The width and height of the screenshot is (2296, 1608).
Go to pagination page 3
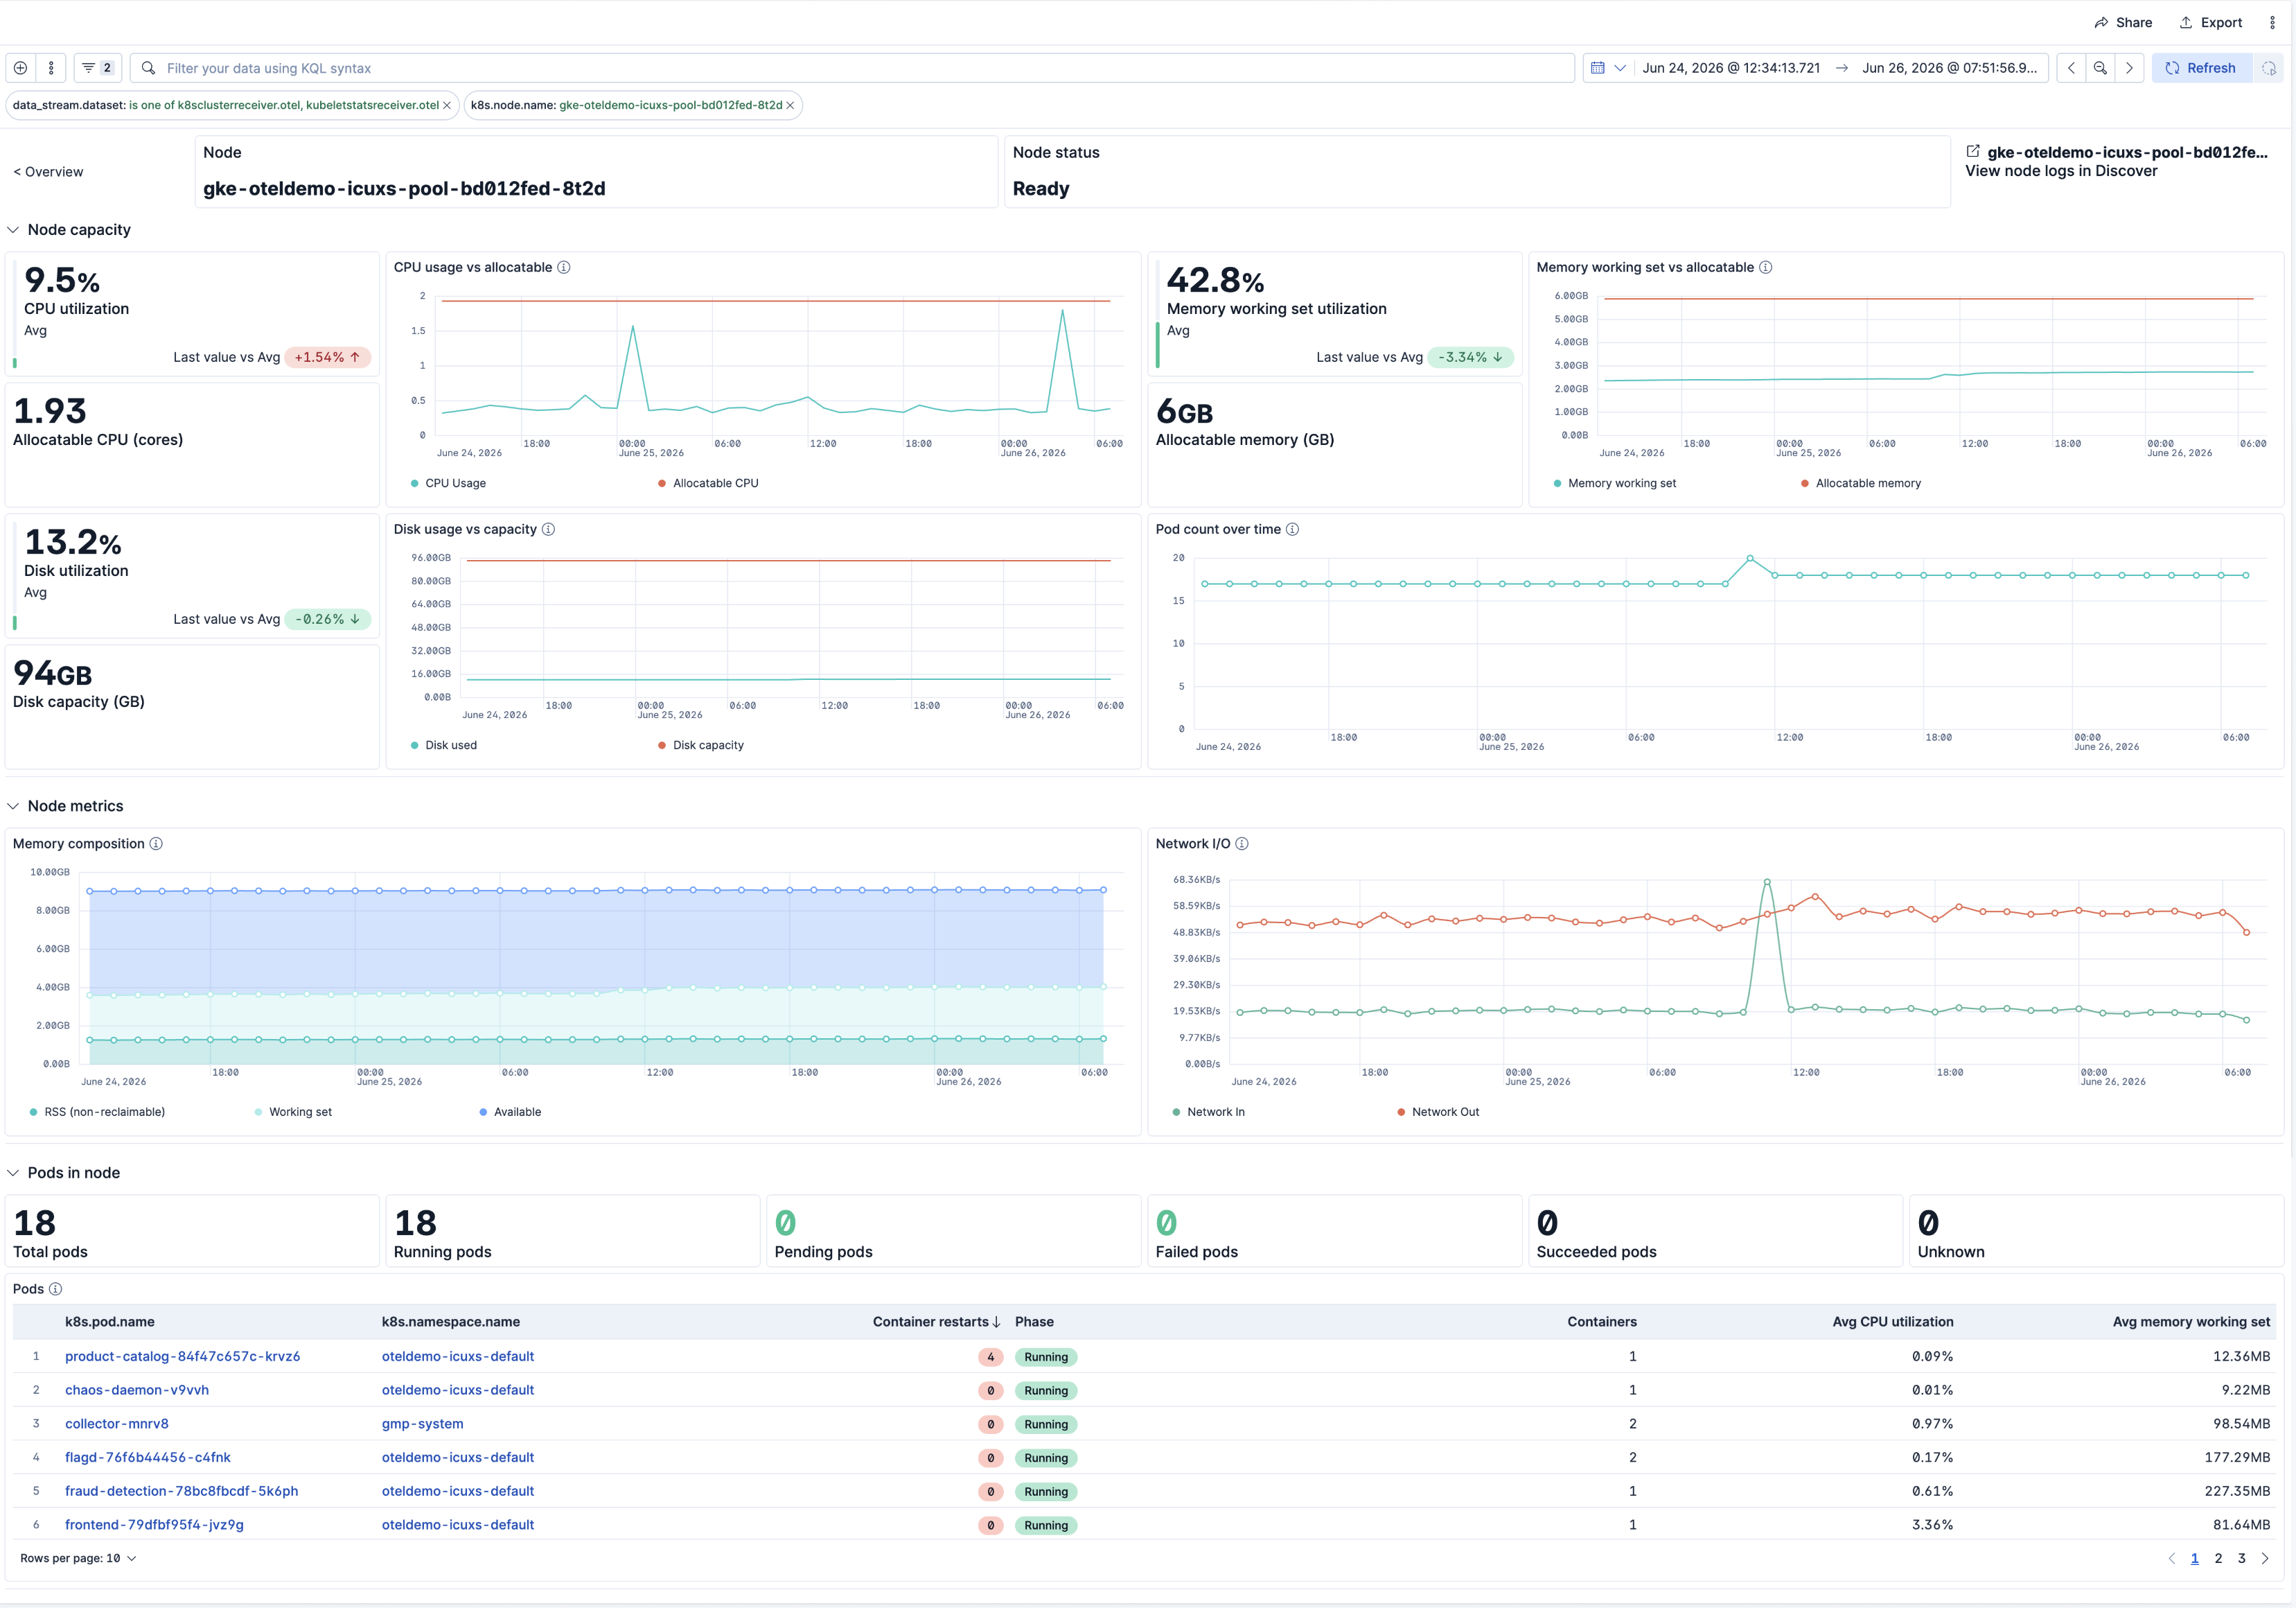tap(2241, 1558)
